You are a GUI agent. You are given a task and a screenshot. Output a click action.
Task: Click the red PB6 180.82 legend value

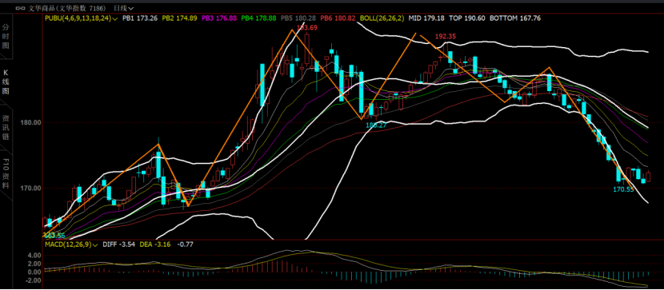338,18
